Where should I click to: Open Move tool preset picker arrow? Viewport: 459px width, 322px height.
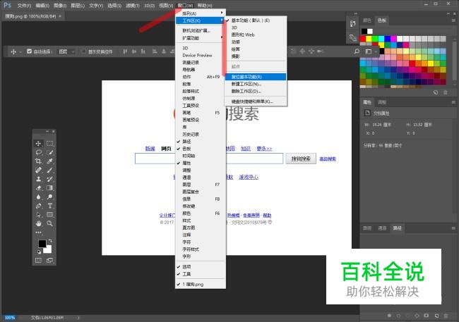20,52
